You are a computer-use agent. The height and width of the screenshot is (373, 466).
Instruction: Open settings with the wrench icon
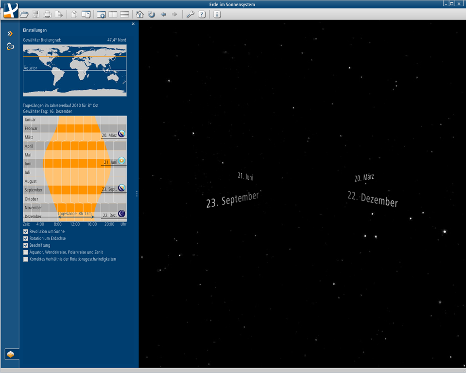pyautogui.click(x=190, y=15)
